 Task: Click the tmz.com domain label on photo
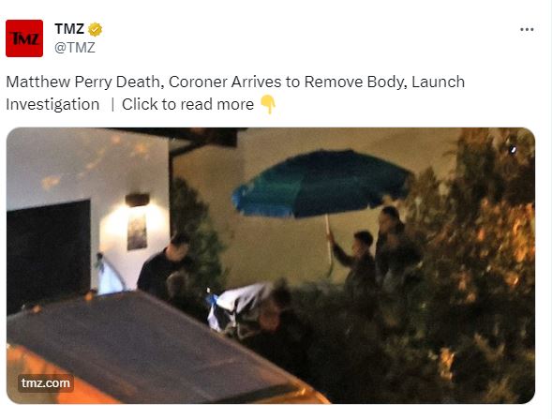pyautogui.click(x=46, y=383)
